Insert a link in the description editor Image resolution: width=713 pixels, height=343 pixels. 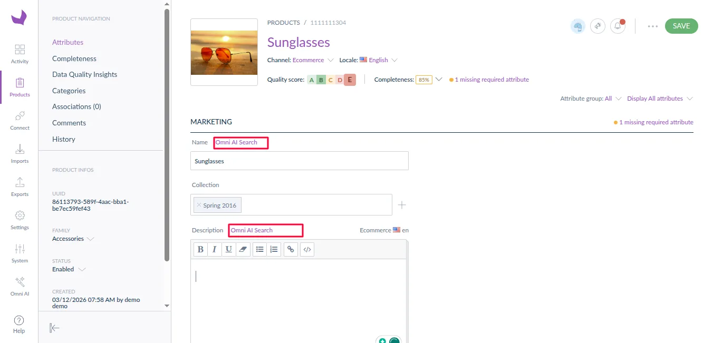click(x=291, y=249)
